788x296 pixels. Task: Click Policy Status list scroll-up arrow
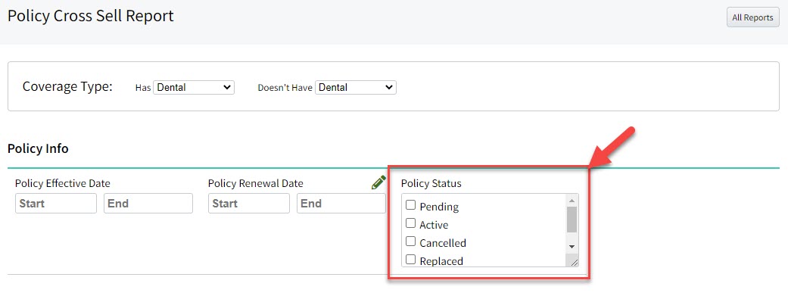coord(572,201)
